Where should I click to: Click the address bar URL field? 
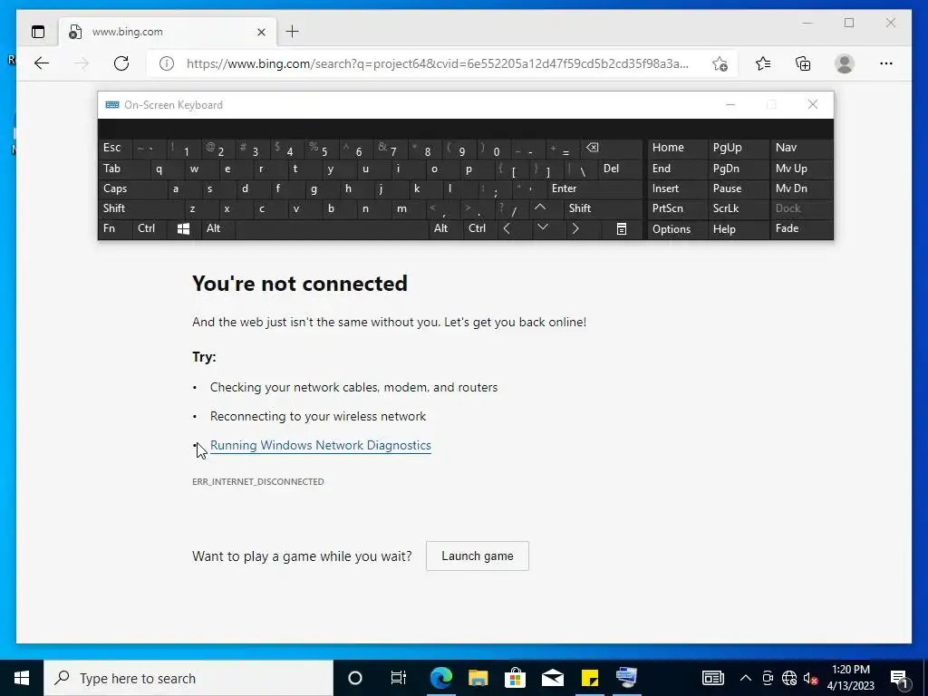click(438, 64)
